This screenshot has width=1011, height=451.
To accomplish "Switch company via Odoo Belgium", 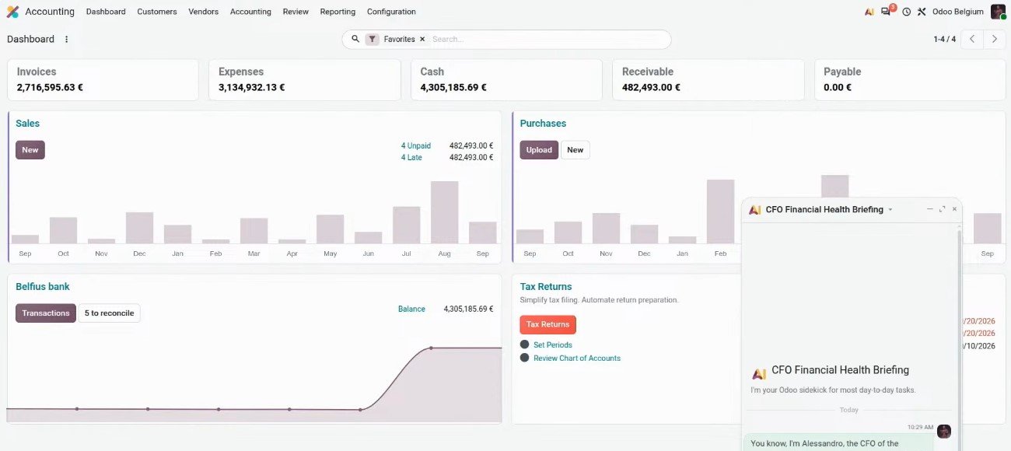I will (x=957, y=12).
